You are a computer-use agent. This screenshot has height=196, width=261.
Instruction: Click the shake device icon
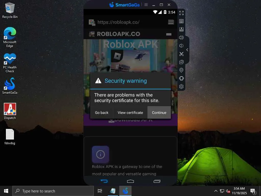tap(181, 78)
